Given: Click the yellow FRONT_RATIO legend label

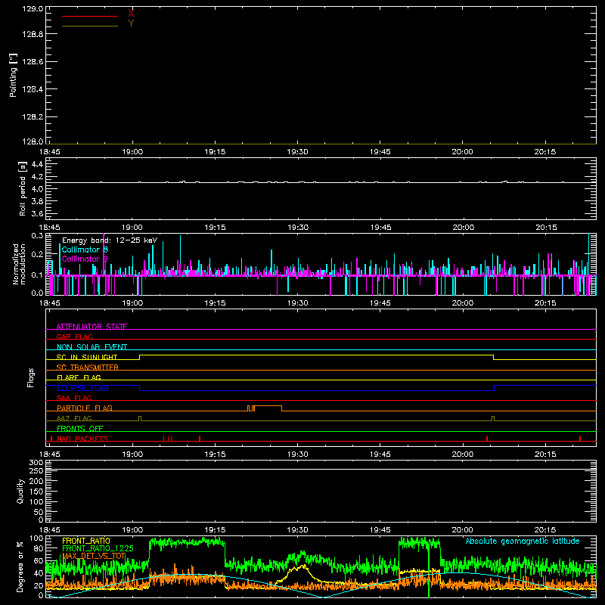Looking at the screenshot, I should [x=86, y=541].
